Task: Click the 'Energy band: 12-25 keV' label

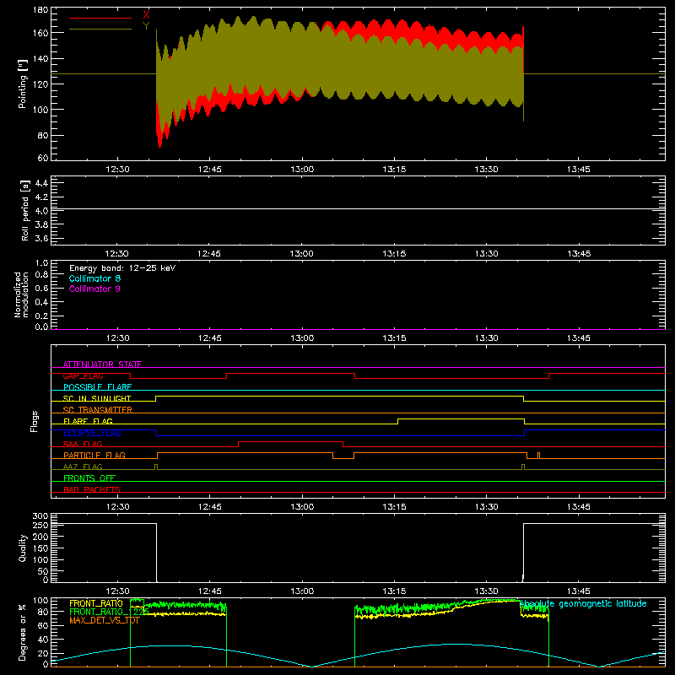Action: coord(122,268)
